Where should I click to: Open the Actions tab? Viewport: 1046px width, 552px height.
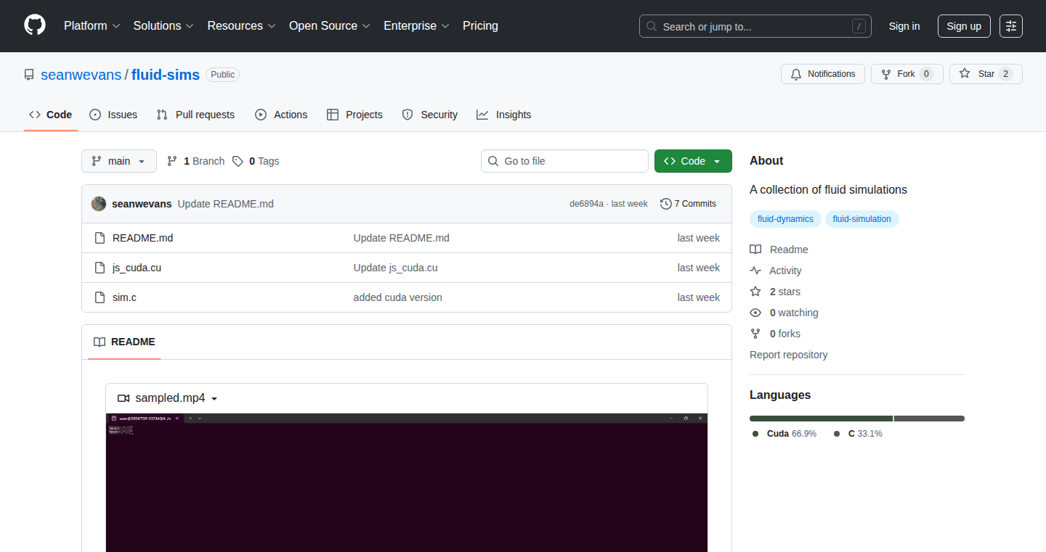pos(281,115)
